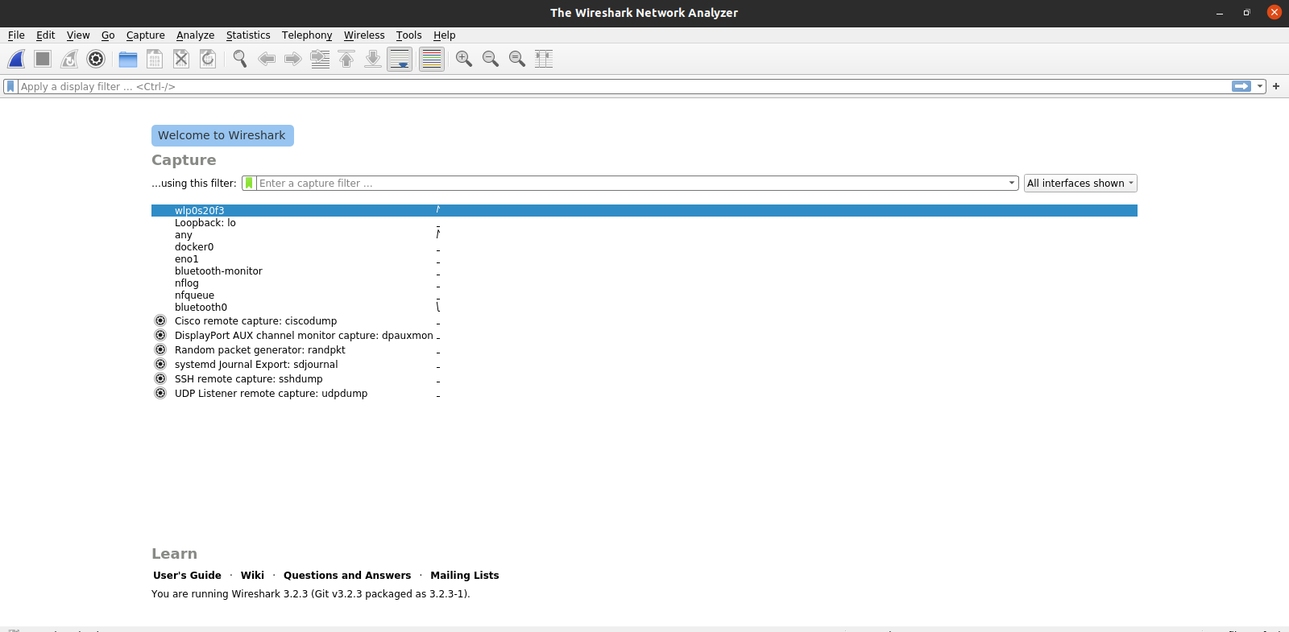
Task: Open a capture file folder icon
Action: pos(128,59)
